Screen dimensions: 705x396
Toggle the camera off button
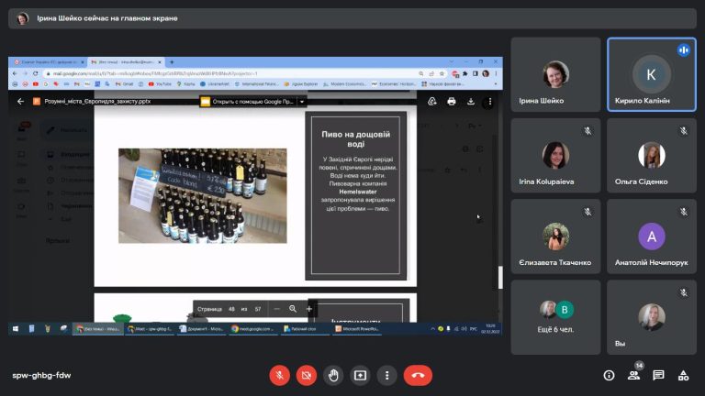click(x=307, y=375)
